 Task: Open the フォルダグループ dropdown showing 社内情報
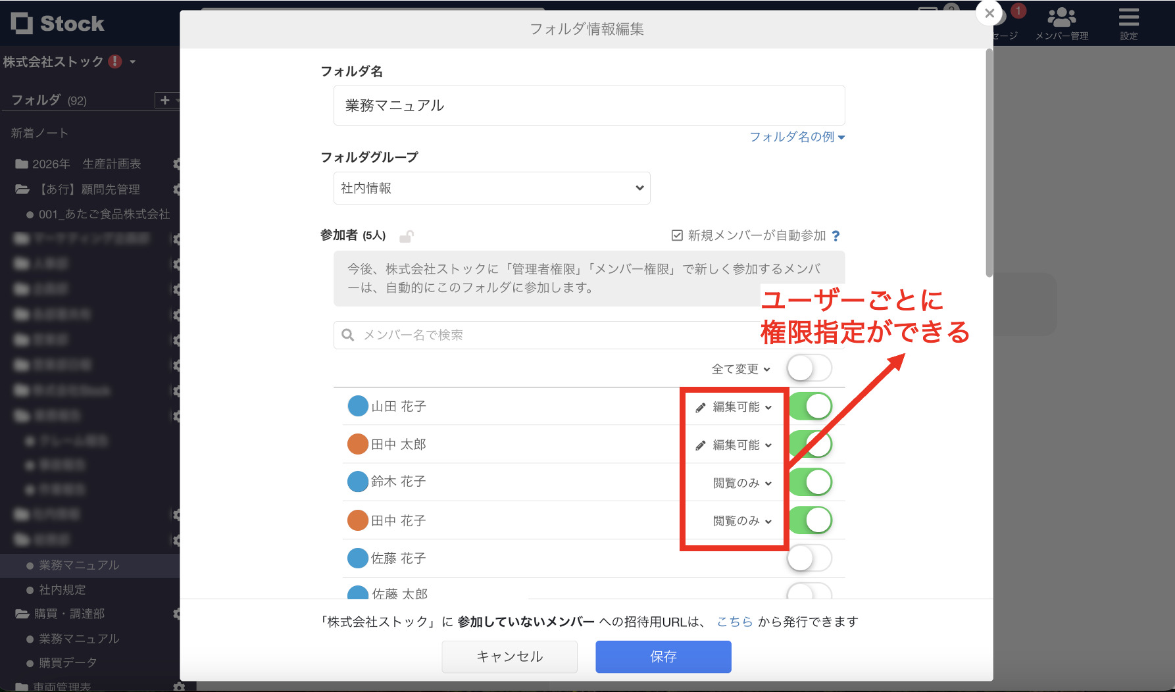pos(491,187)
